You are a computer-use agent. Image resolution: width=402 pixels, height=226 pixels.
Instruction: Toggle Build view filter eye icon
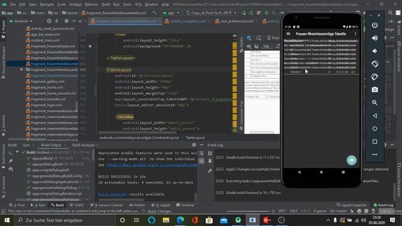[x=11, y=169]
